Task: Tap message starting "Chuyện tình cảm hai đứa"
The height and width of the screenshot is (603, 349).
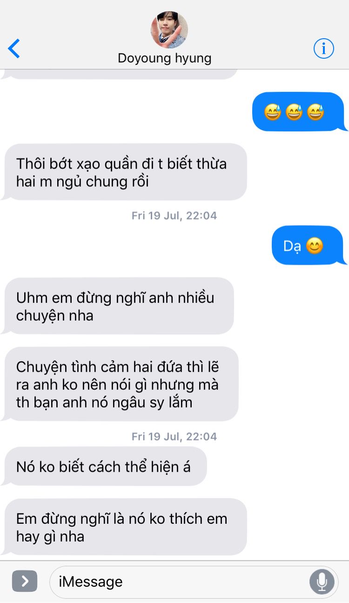Action: 120,384
